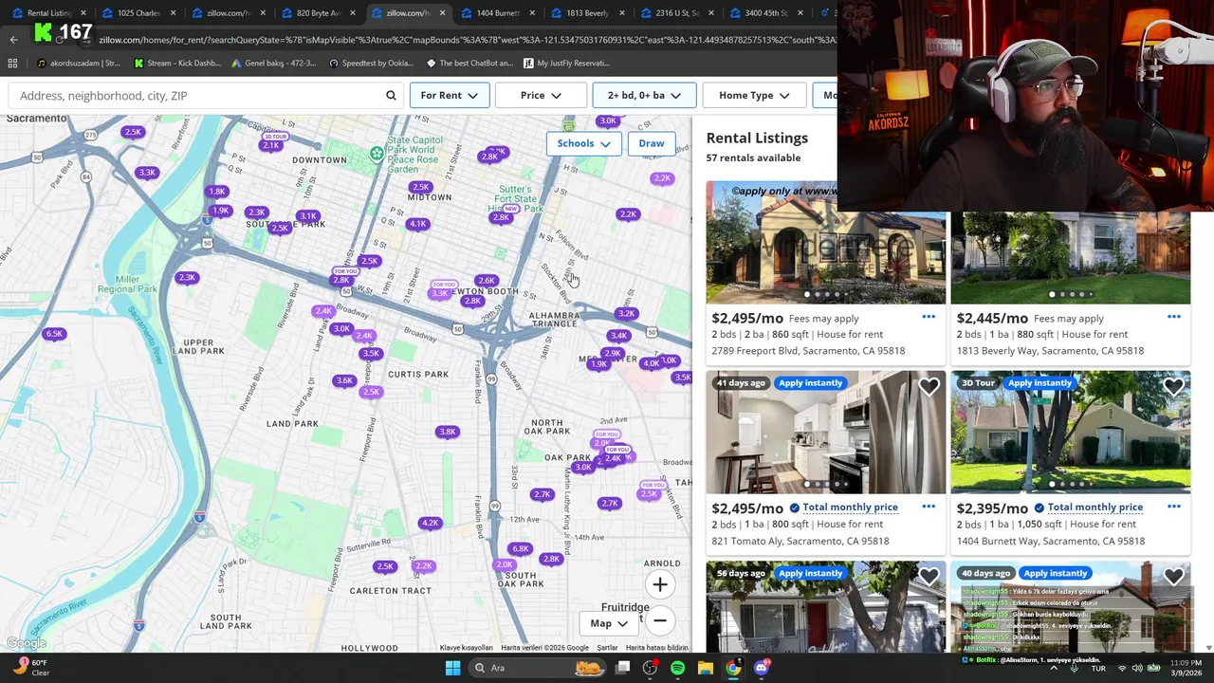Screen dimensions: 1214x683
Task: Click the Chrome icon in taskbar
Action: coord(733,668)
